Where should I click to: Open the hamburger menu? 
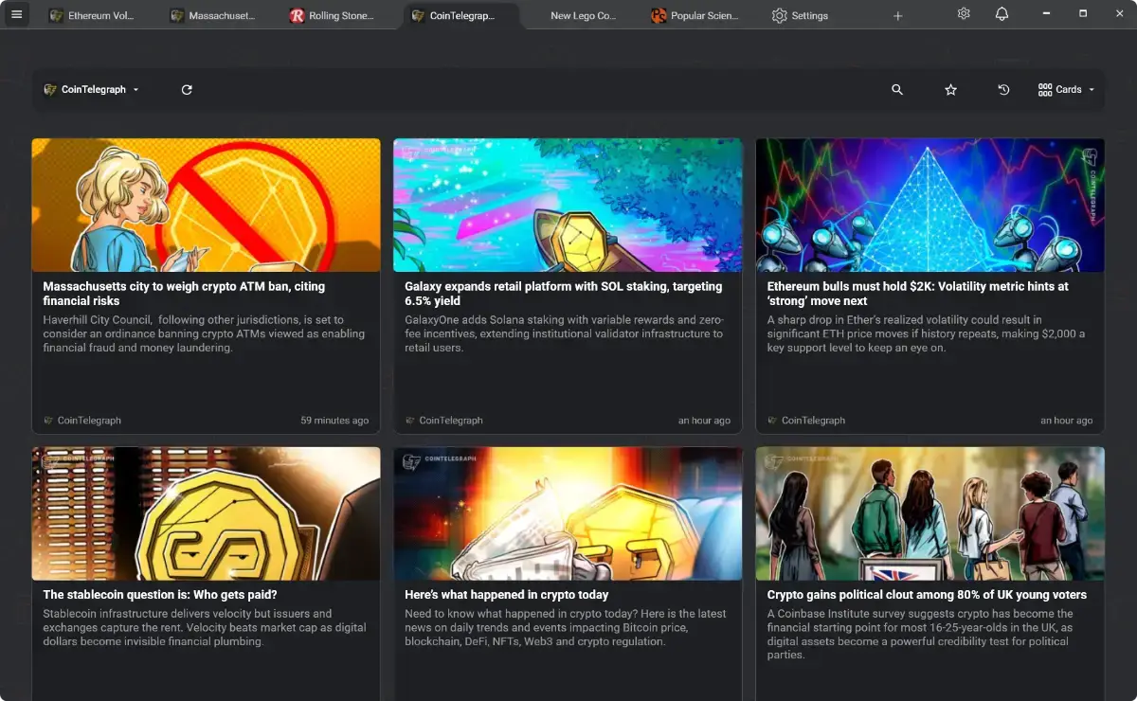[x=16, y=14]
